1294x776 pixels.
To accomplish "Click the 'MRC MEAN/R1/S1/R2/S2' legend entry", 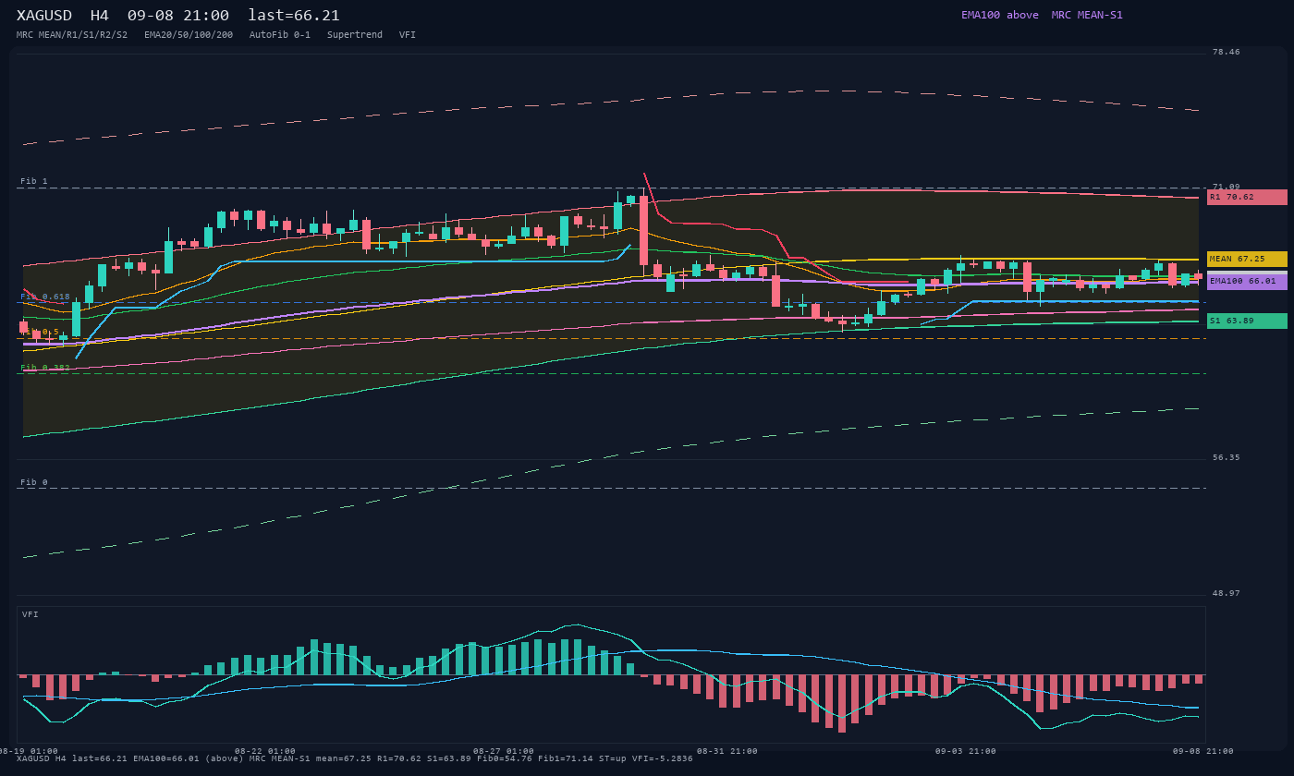I will [72, 35].
